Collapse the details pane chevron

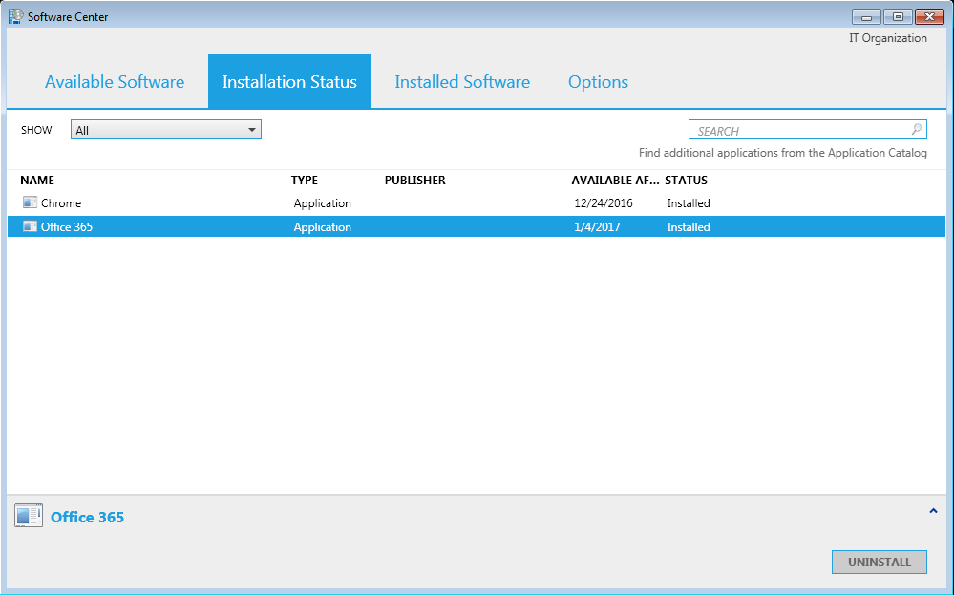point(933,511)
